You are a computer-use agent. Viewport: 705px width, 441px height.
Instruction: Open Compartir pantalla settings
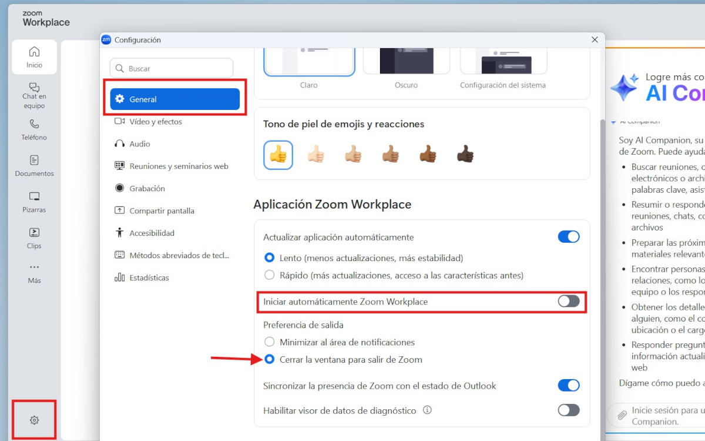162,211
